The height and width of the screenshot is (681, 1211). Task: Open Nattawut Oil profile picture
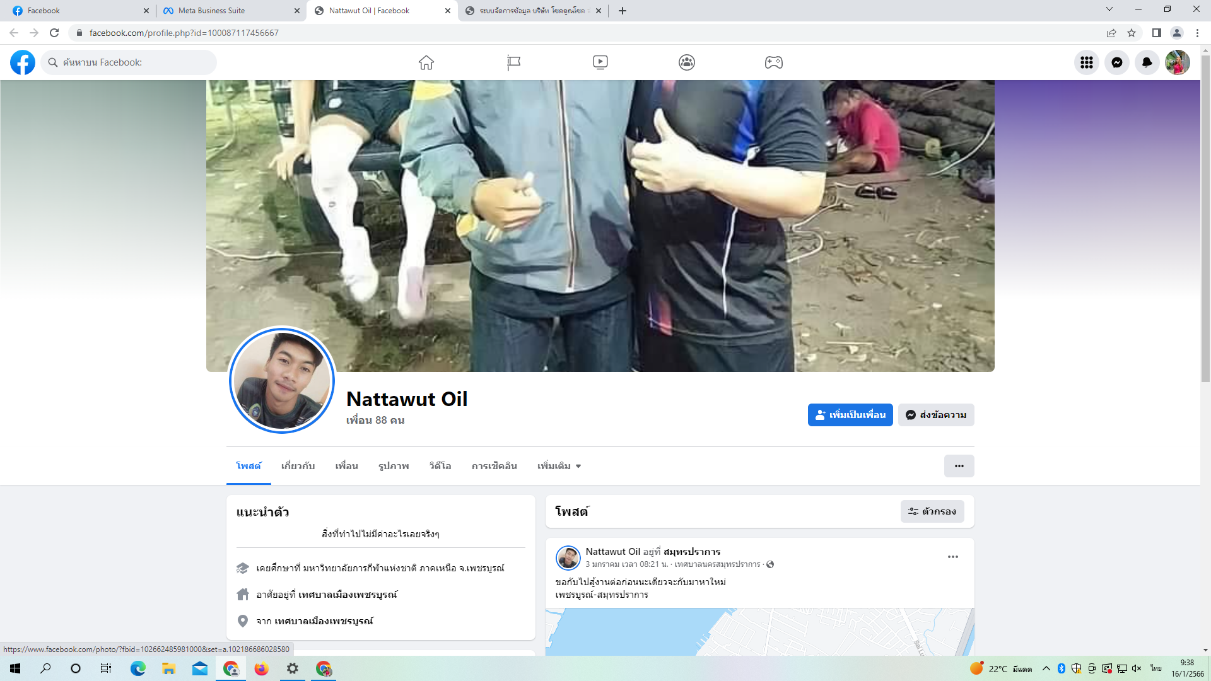(x=282, y=380)
